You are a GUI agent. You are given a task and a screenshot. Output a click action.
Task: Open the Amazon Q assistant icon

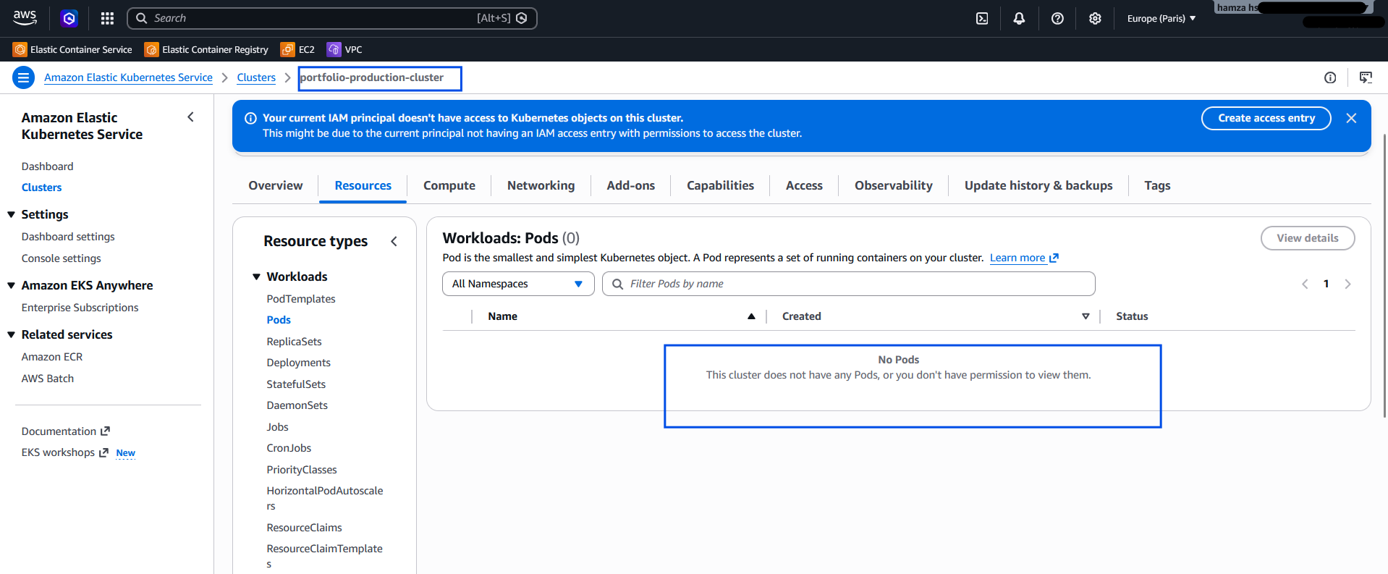pos(69,18)
